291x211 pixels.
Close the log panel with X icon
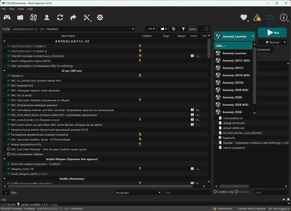288,199
